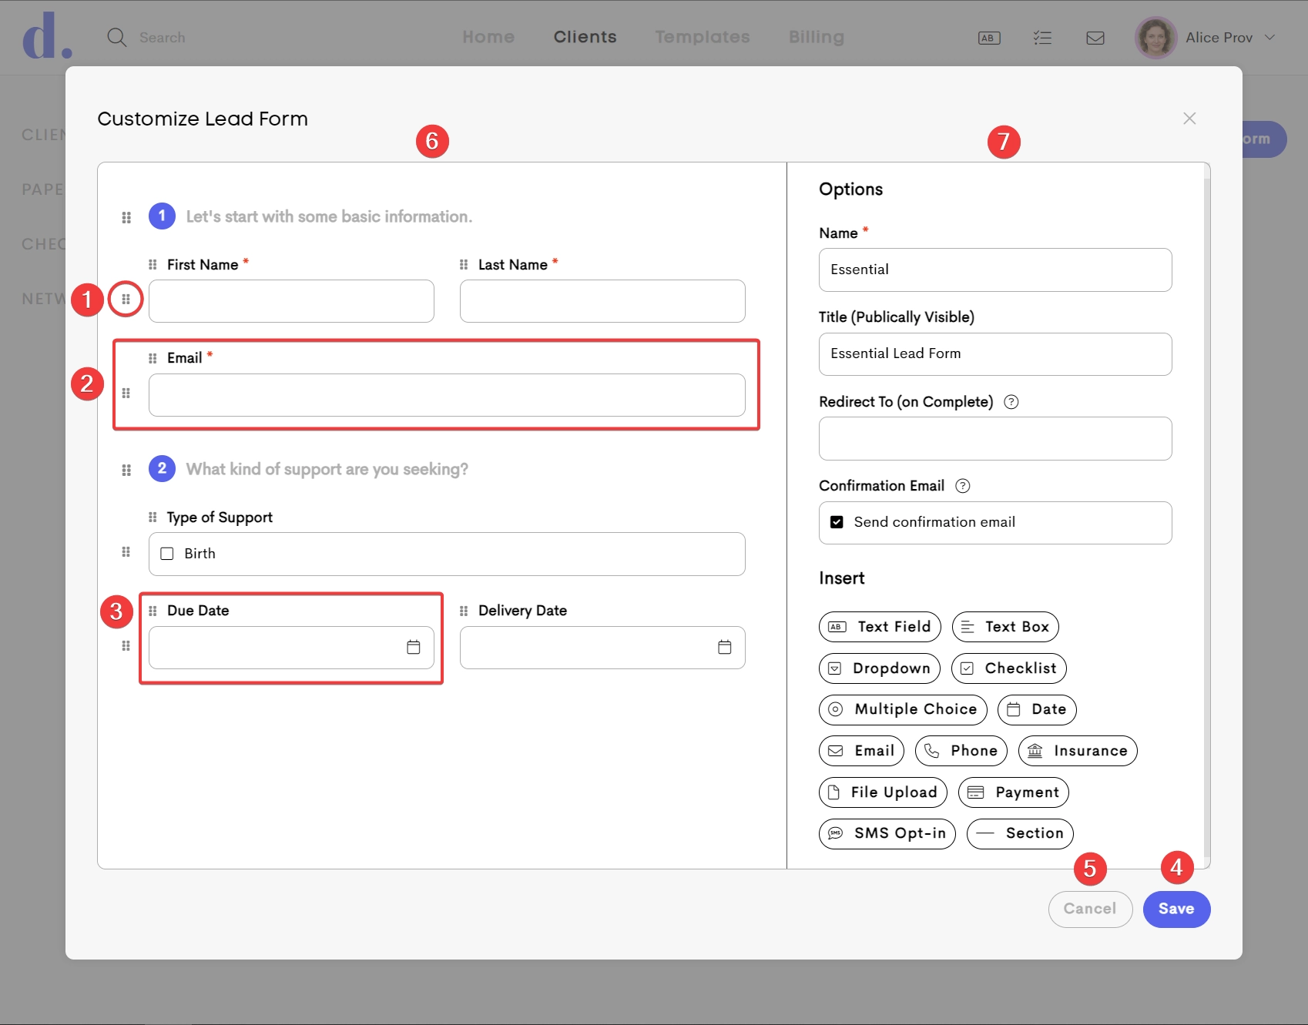Viewport: 1308px width, 1025px height.
Task: Go to the Templates tab
Action: (x=702, y=37)
